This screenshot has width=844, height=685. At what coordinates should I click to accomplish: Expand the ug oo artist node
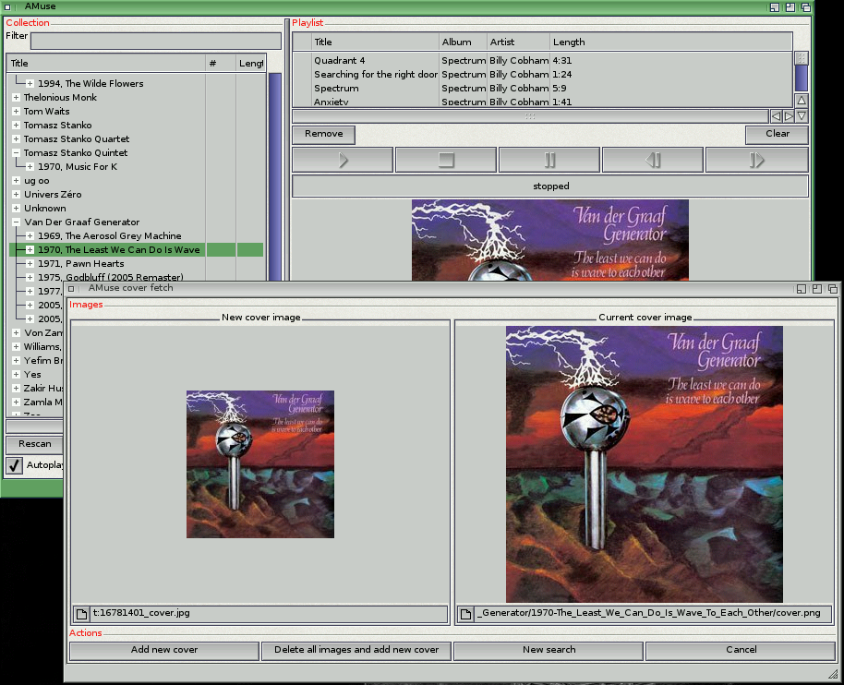[x=16, y=180]
